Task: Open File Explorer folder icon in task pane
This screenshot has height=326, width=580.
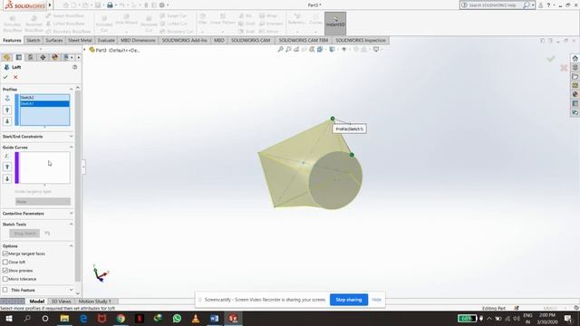Action: point(575,76)
